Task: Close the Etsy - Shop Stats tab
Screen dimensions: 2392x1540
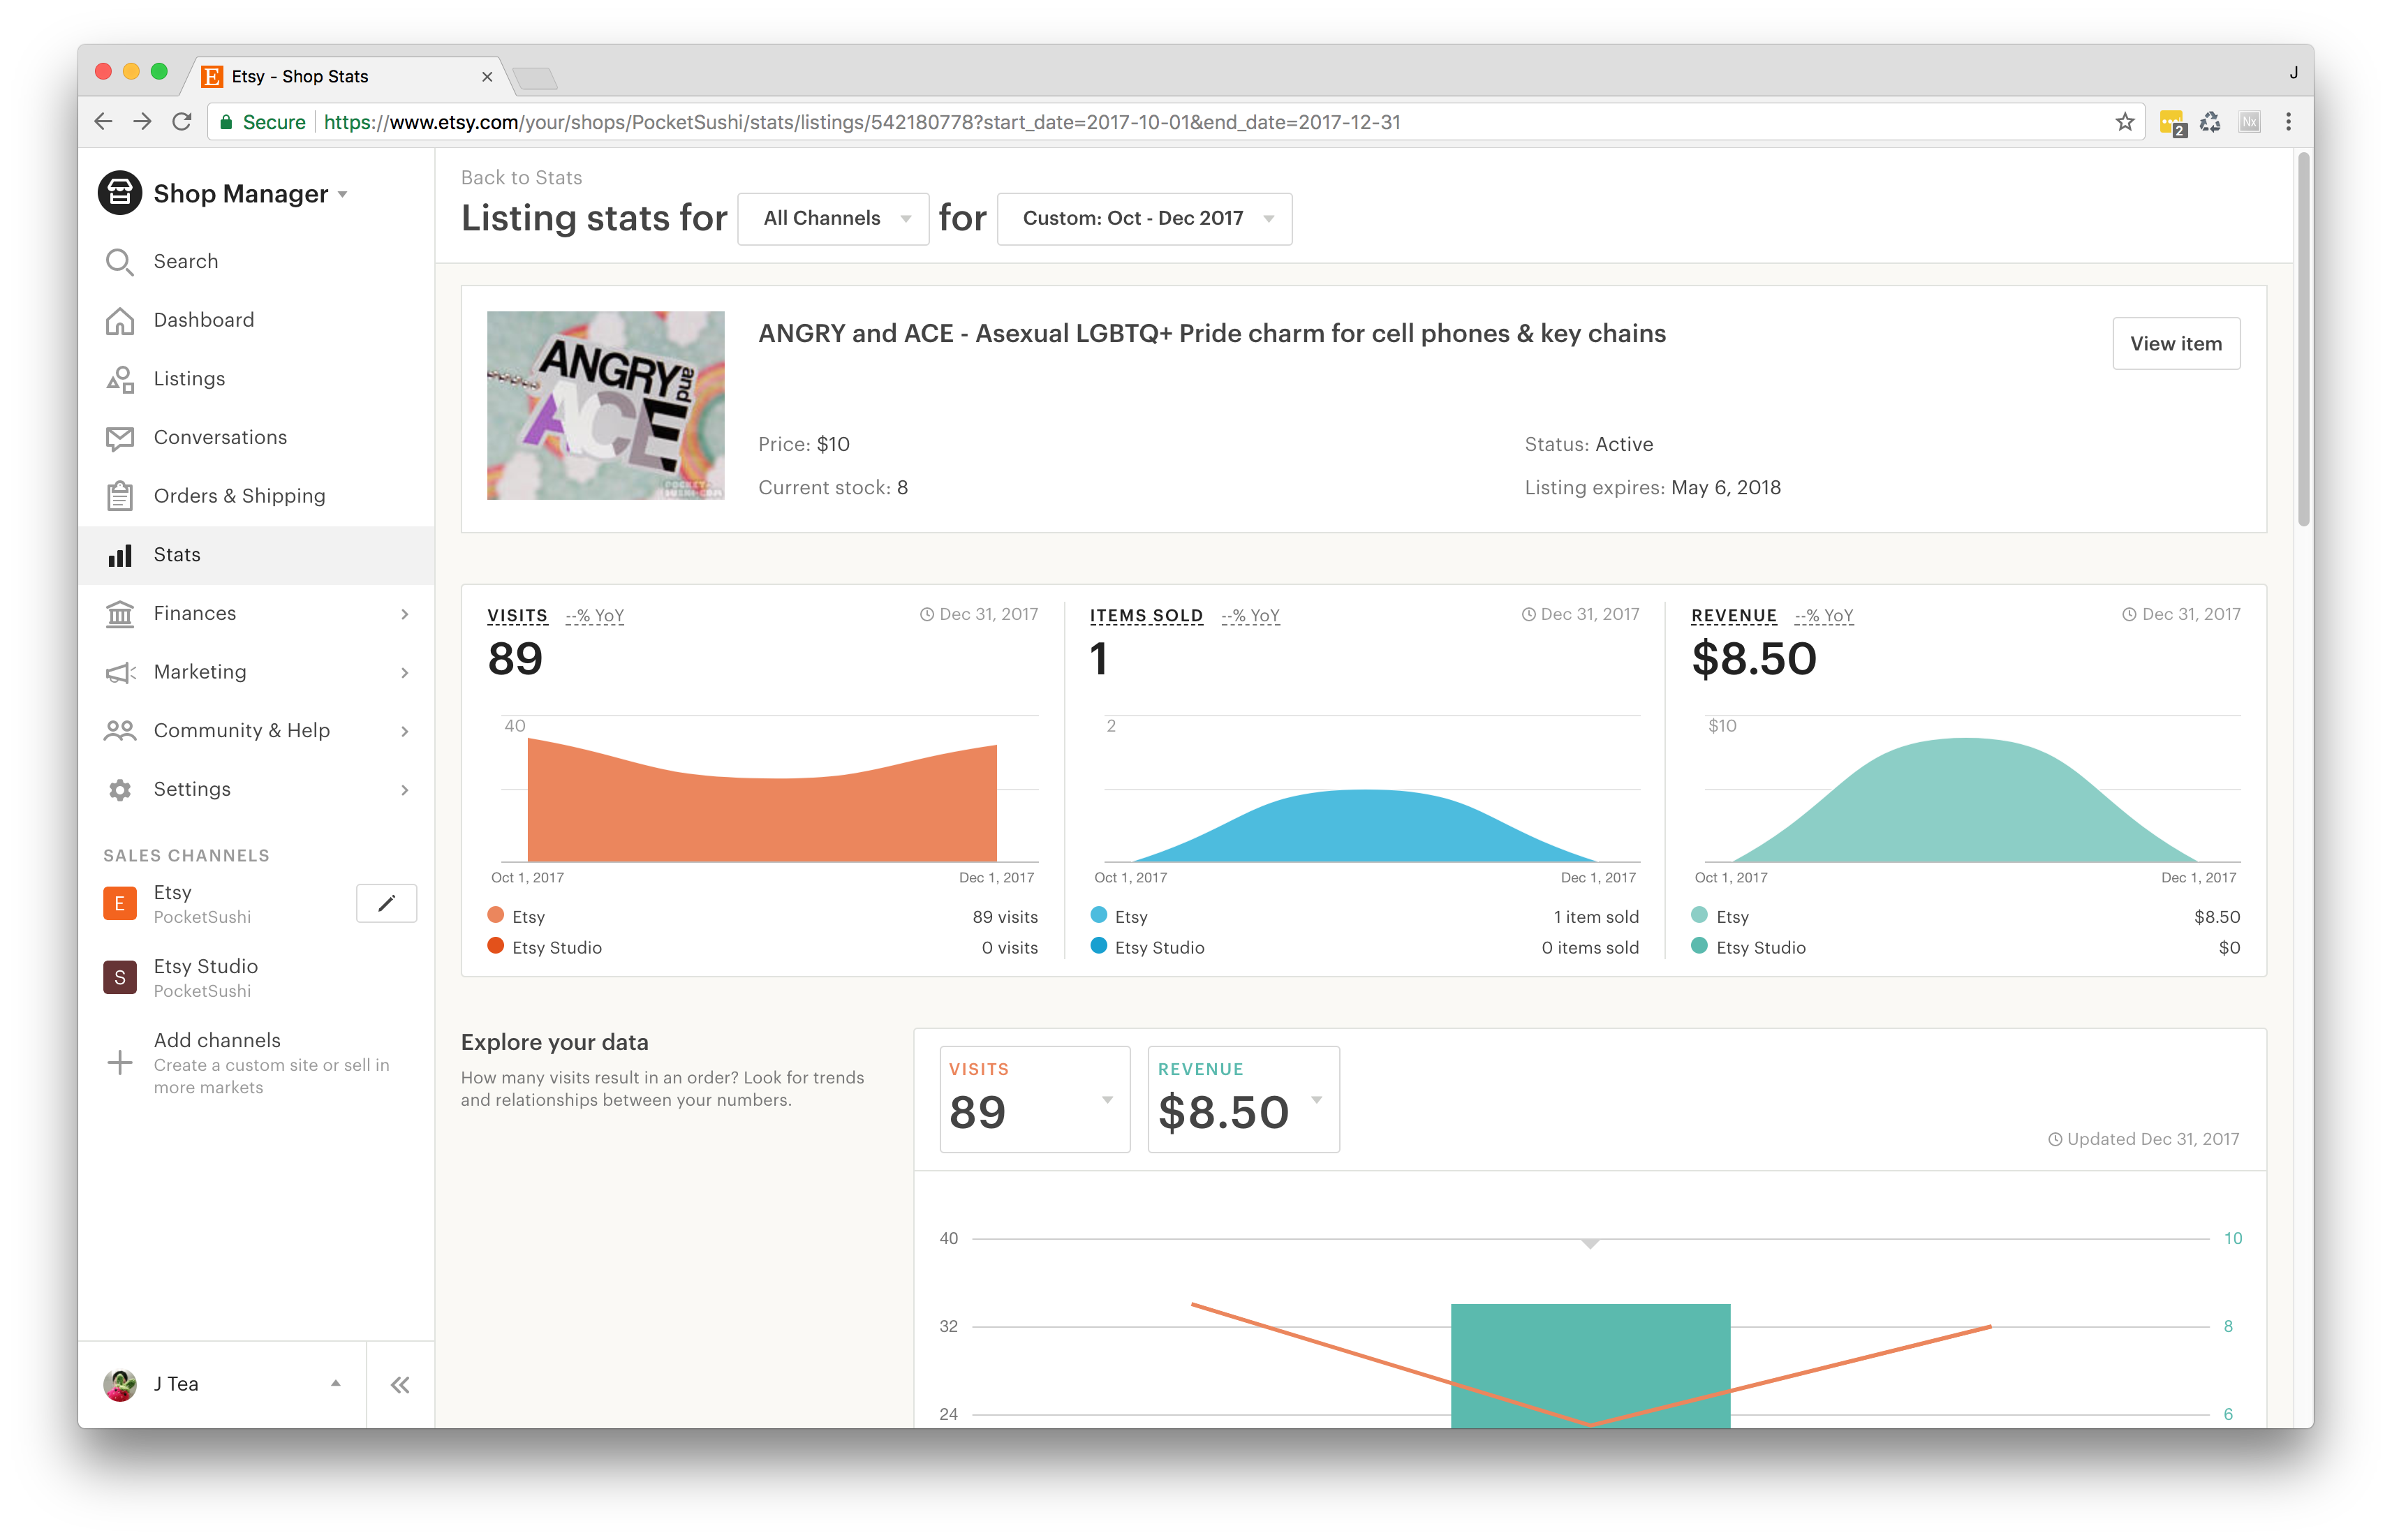Action: (x=487, y=77)
